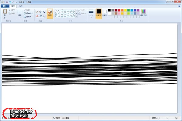Click the Brushes (筆刷) tool icon

coord(50,12)
